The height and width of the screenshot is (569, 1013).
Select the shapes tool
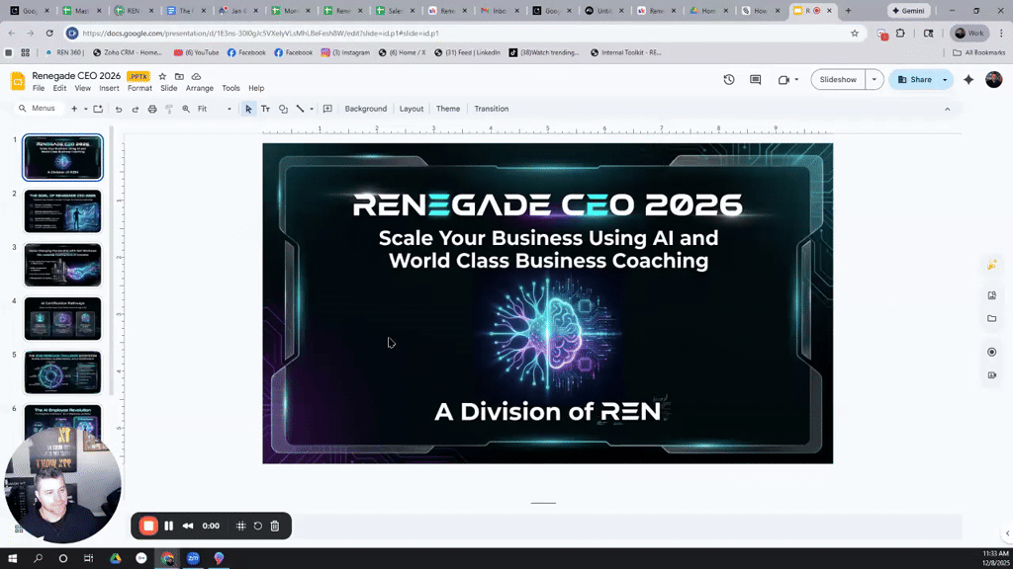point(283,109)
